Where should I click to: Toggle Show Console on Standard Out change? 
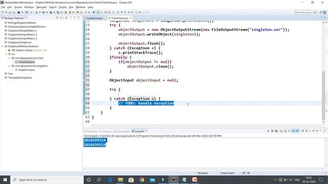coord(293,131)
